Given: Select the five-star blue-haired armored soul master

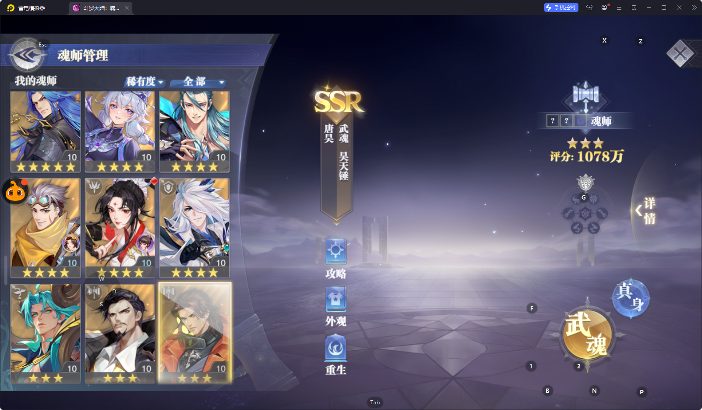Looking at the screenshot, I should (46, 132).
